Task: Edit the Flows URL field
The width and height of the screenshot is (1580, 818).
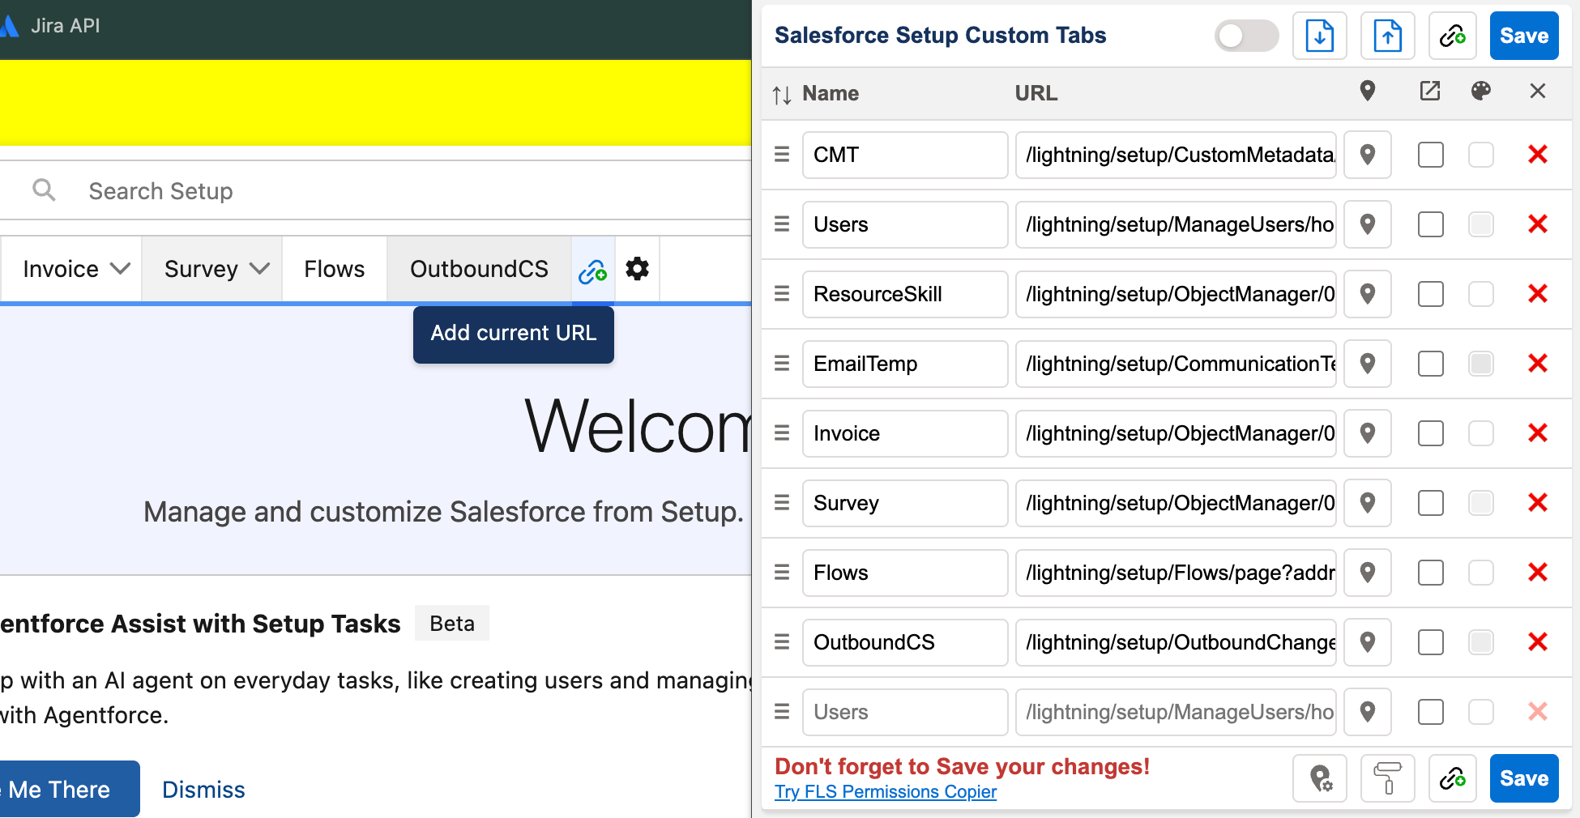Action: 1176,573
